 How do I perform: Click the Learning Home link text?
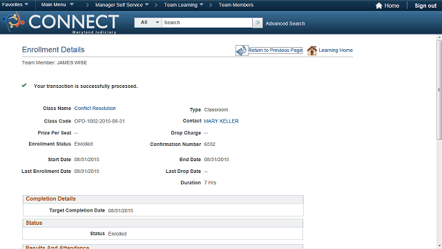pyautogui.click(x=336, y=50)
